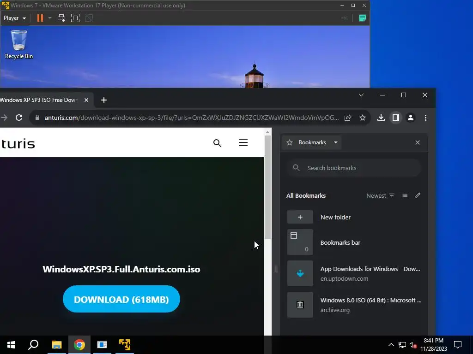The width and height of the screenshot is (473, 354).
Task: Open Chrome downloads icon
Action: (381, 118)
